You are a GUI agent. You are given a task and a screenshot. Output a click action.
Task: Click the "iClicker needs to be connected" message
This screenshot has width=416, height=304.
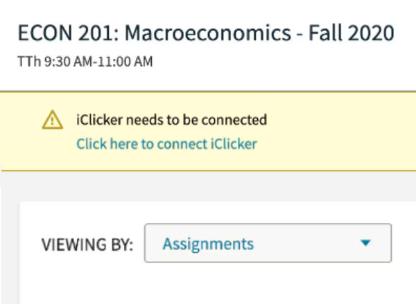click(x=171, y=120)
